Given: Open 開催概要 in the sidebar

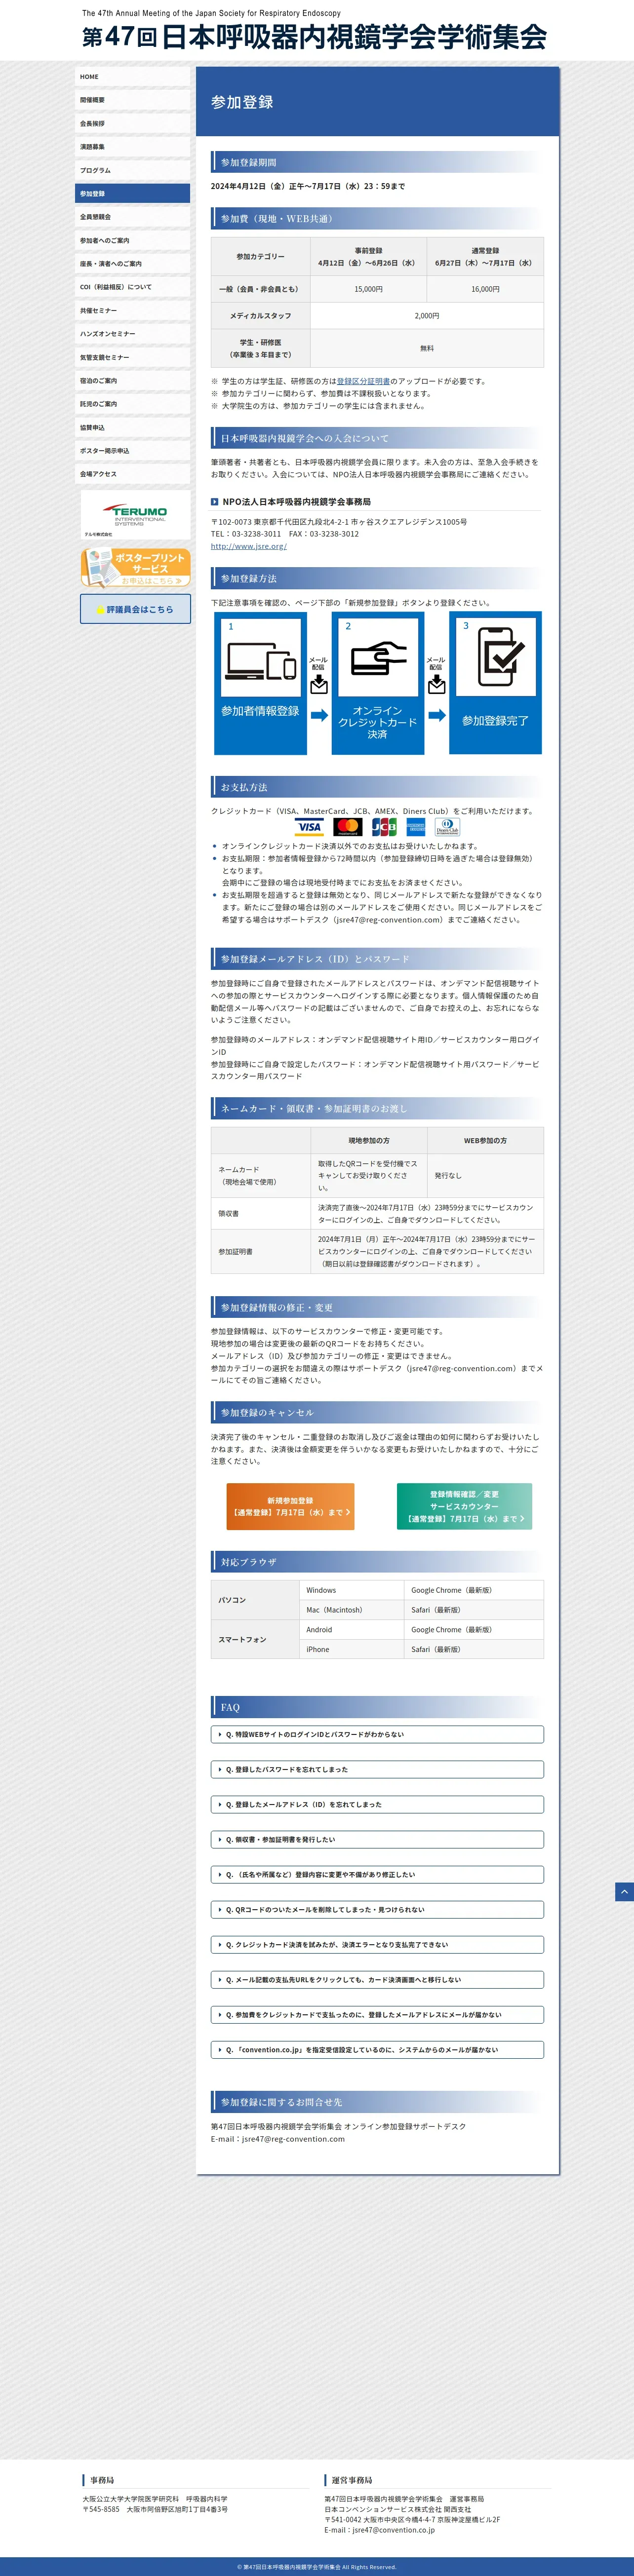Looking at the screenshot, I should click(133, 100).
